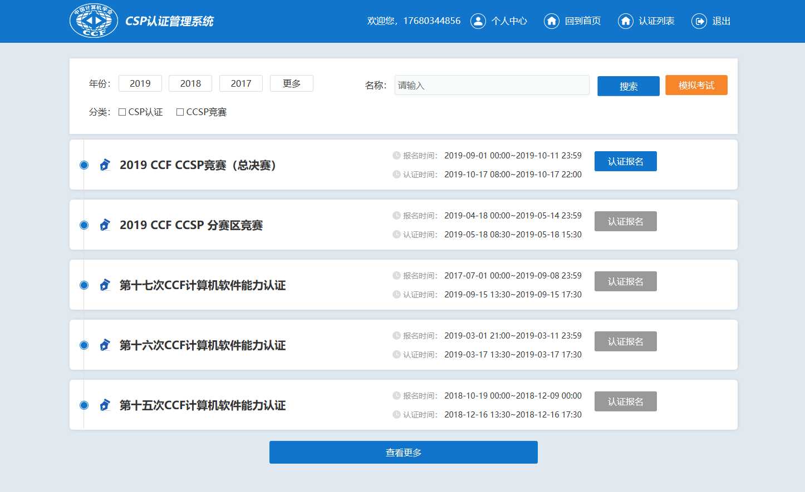This screenshot has height=492, width=805.
Task: Filter by year 2018
Action: [x=190, y=83]
